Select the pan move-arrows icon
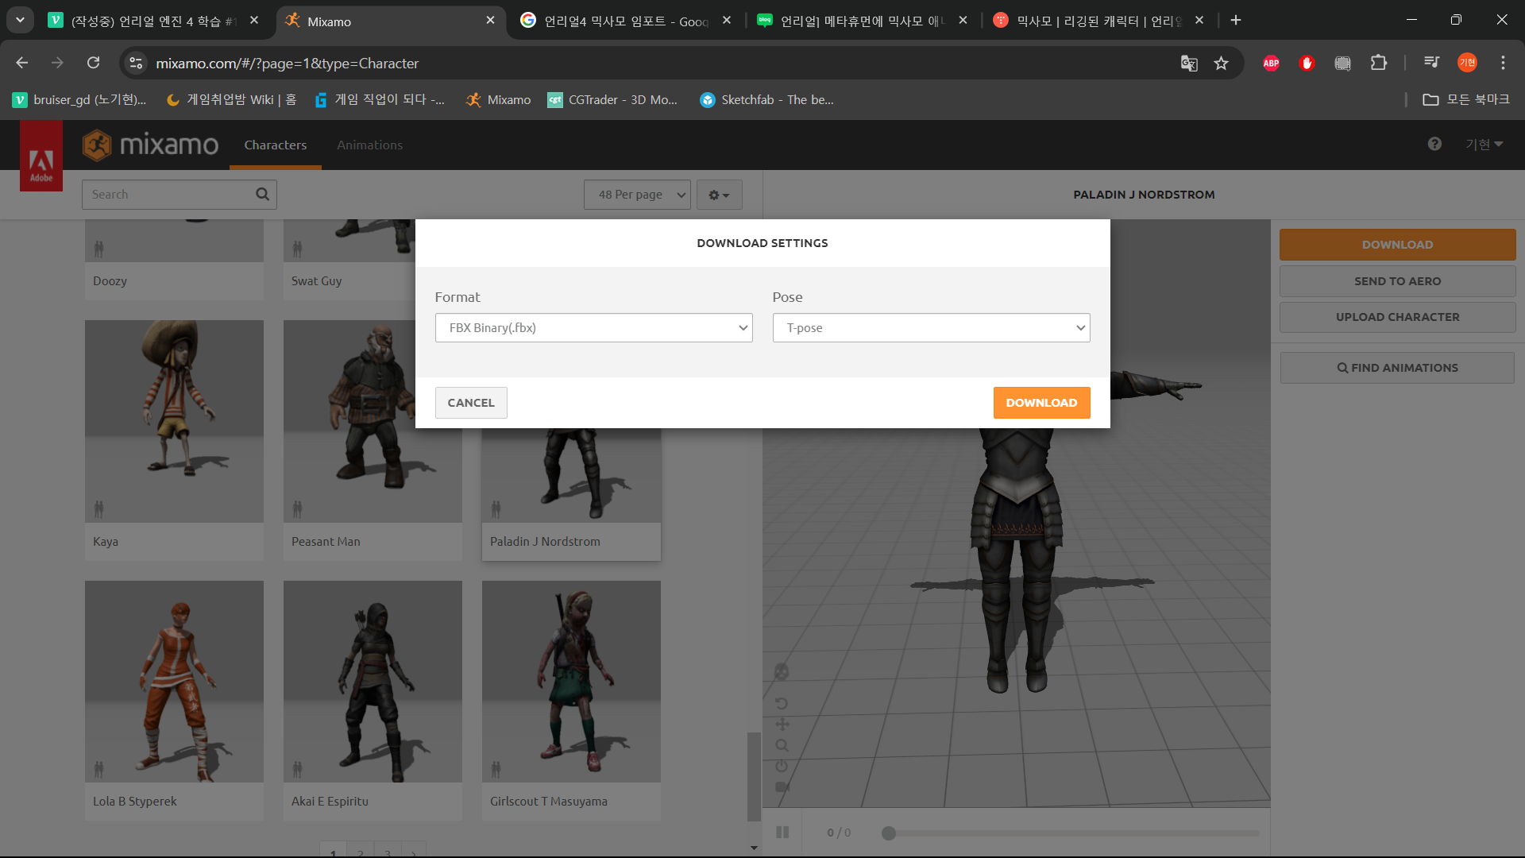Viewport: 1525px width, 858px height. [x=782, y=724]
